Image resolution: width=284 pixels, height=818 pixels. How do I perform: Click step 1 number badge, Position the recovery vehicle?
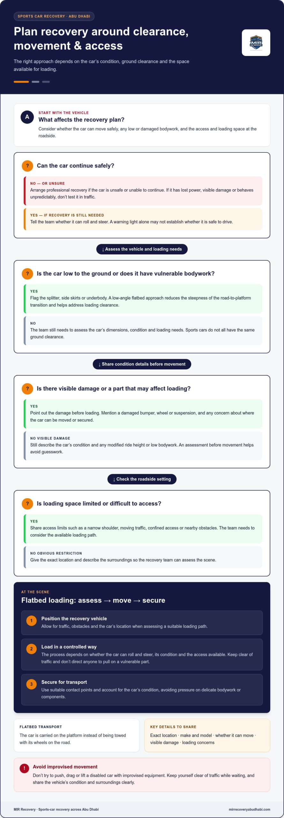(x=31, y=621)
